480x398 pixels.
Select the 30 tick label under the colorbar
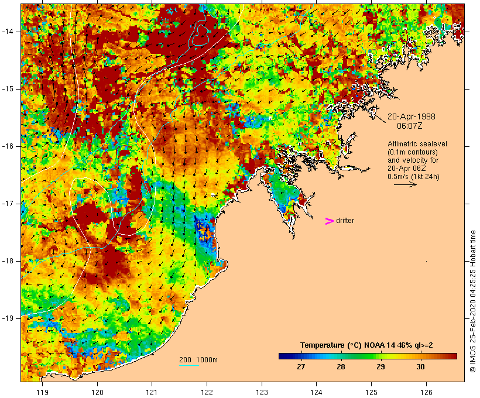pyautogui.click(x=420, y=367)
